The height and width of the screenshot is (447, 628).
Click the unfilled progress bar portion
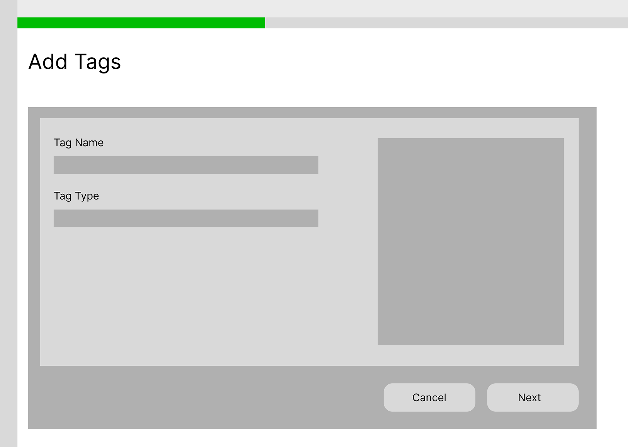[x=444, y=23]
